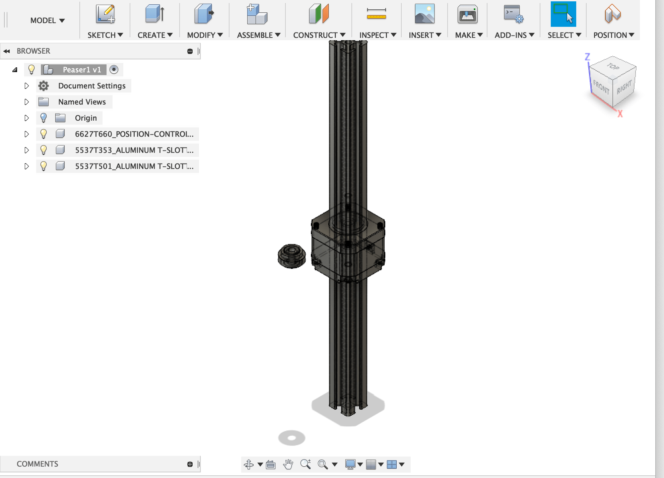Toggle visibility bulb of Origin folder
The width and height of the screenshot is (664, 478).
(44, 118)
